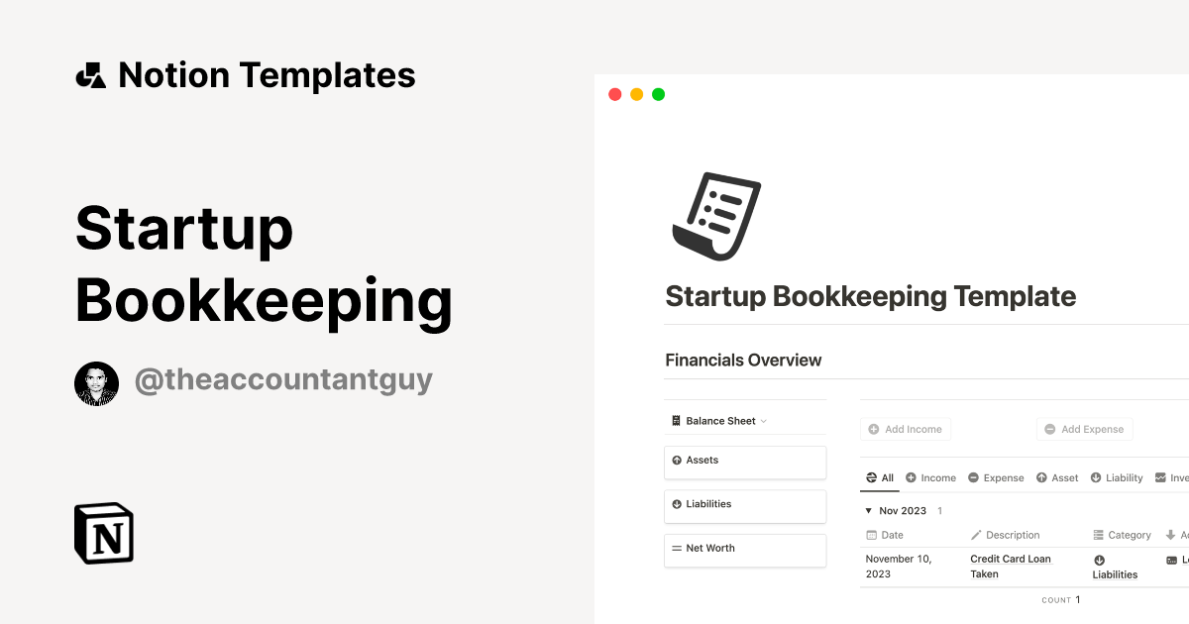
Task: Click the Net Worth equals icon
Action: point(679,548)
